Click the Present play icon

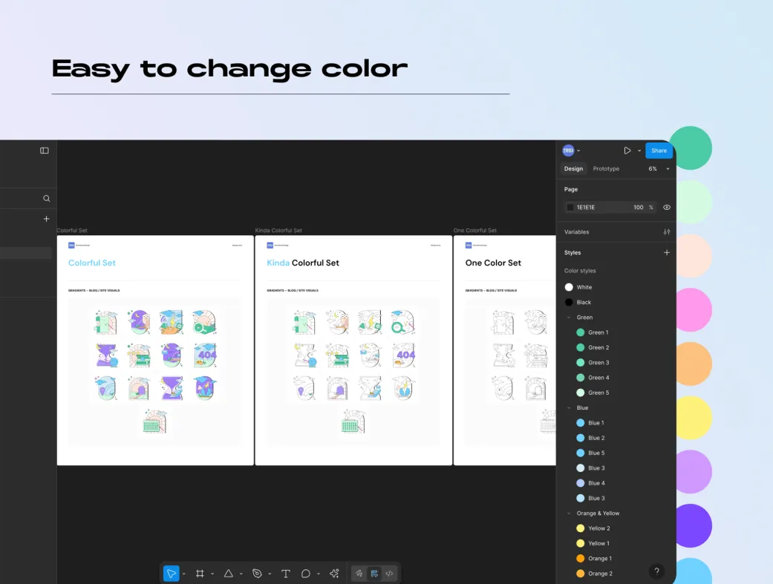point(627,151)
